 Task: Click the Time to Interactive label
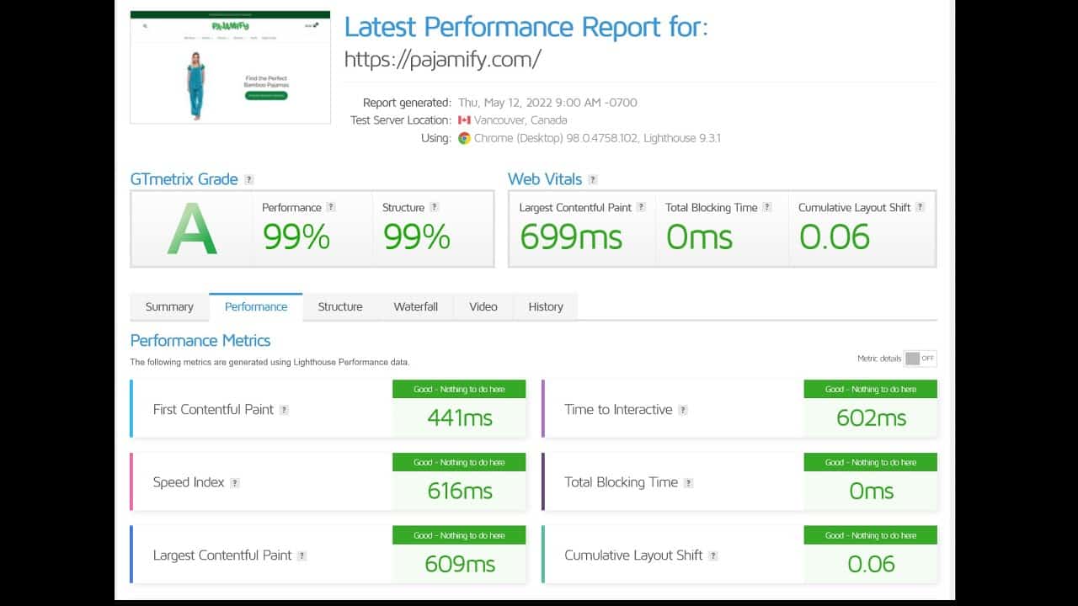(x=618, y=410)
